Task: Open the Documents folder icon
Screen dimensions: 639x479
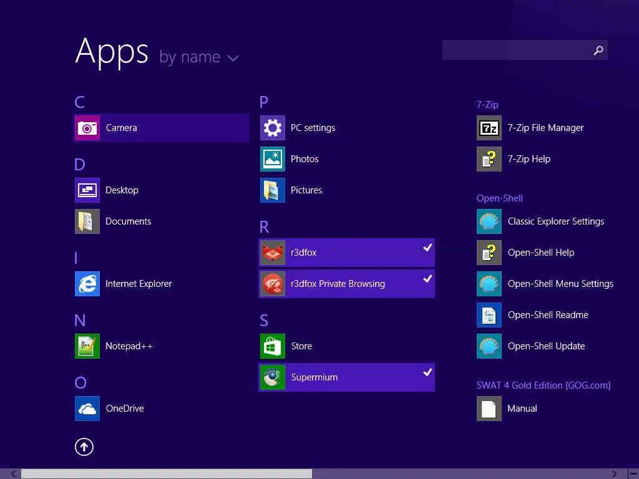Action: click(87, 221)
